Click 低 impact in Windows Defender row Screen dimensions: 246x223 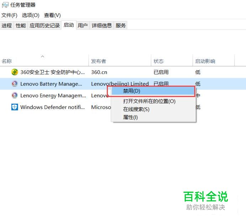198,107
